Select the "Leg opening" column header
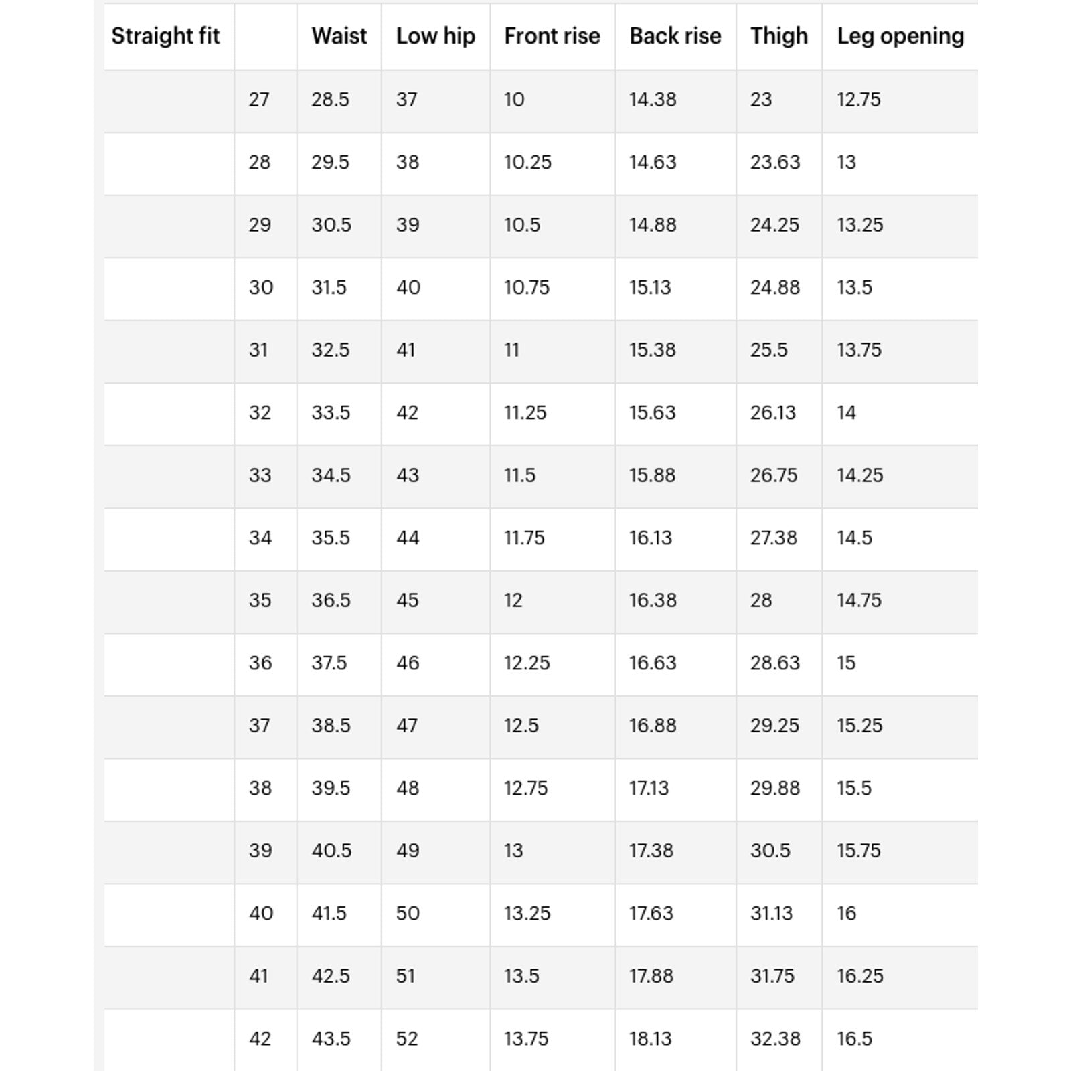Viewport: 1071px width, 1071px height. [x=900, y=36]
